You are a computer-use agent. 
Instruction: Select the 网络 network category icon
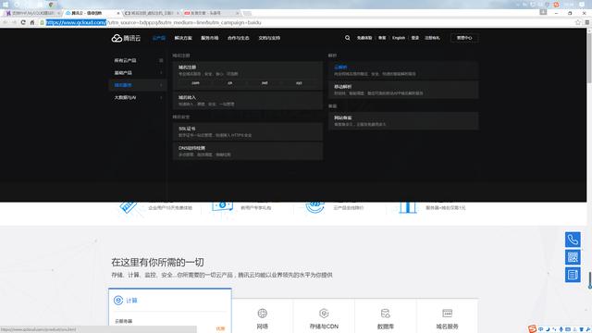pos(262,314)
